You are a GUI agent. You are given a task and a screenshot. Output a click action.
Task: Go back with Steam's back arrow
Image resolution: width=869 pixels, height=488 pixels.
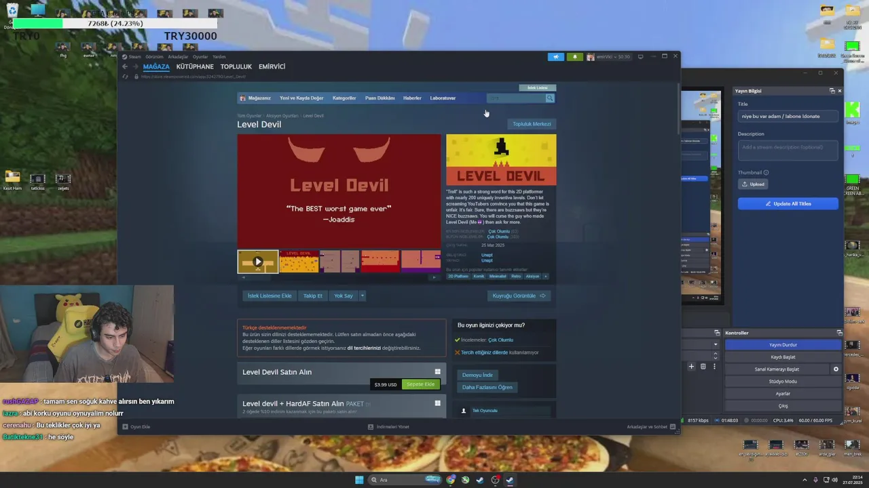click(124, 66)
